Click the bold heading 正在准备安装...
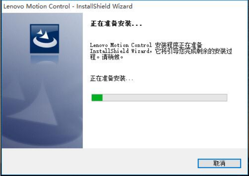249x176 pixels. (x=116, y=24)
